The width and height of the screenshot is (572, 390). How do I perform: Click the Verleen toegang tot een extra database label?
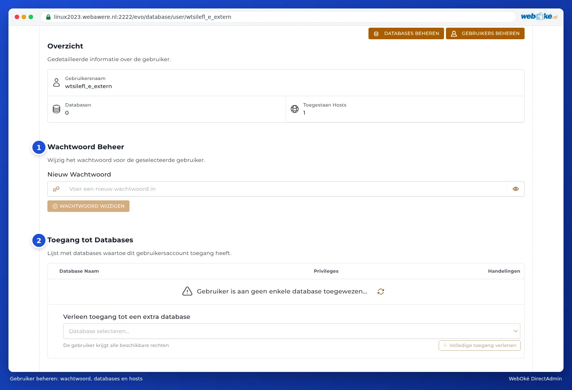tap(127, 317)
